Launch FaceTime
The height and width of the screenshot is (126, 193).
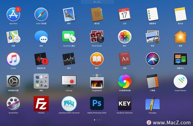[x=69, y=37]
